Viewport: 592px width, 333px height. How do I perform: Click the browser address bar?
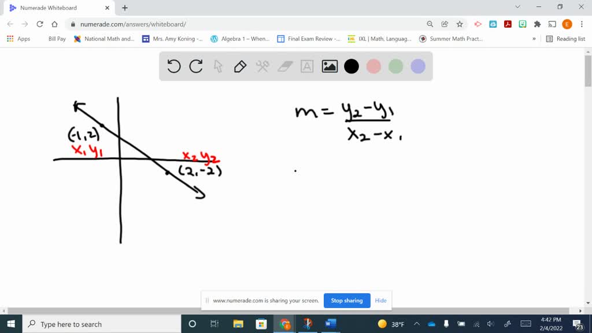click(173, 25)
